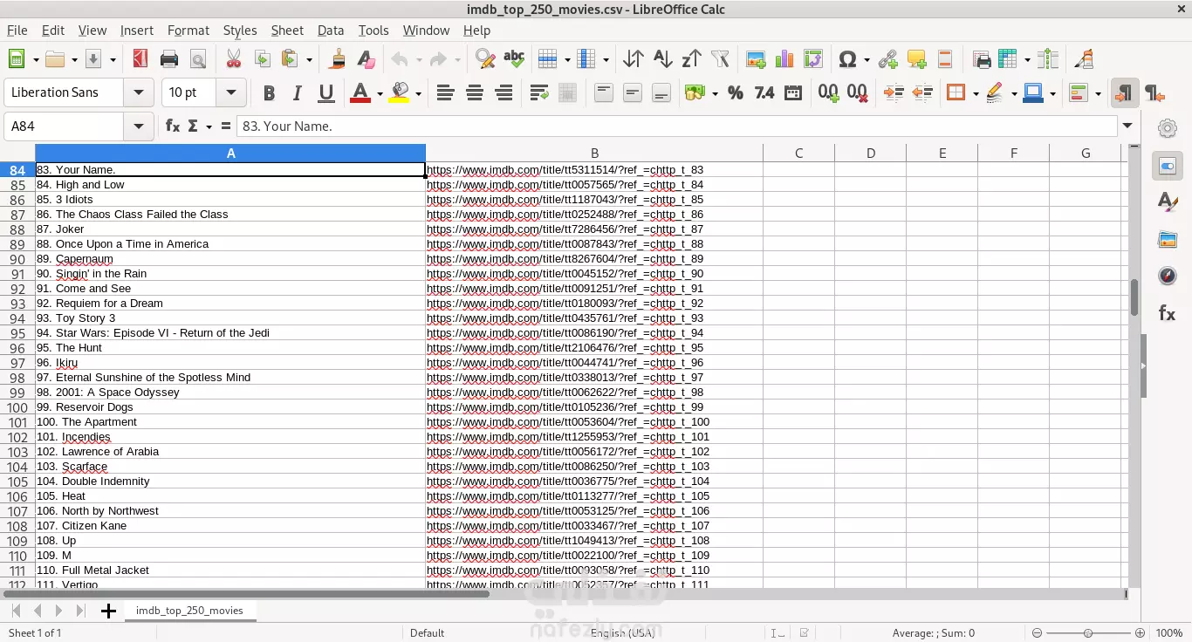Image resolution: width=1192 pixels, height=642 pixels.
Task: Click cell containing 87. Joker
Action: coord(230,229)
